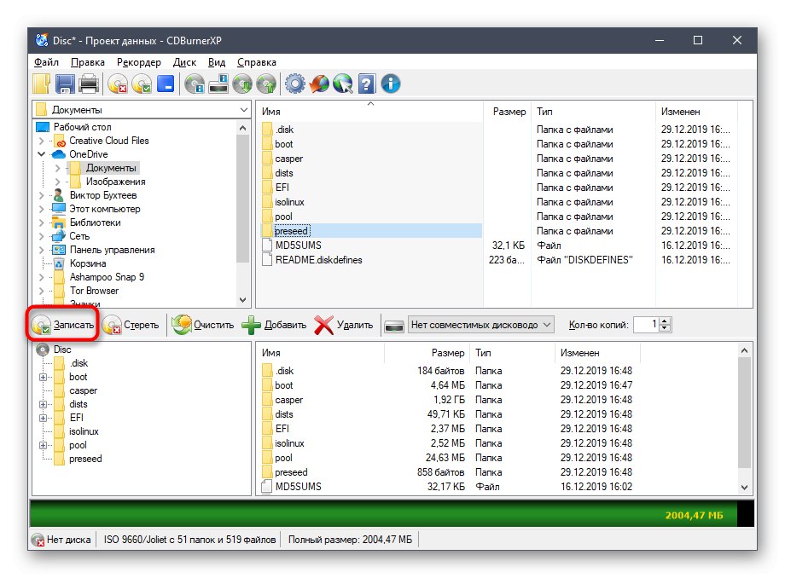This screenshot has width=785, height=578.
Task: Expand dists folder in Disc tree
Action: click(x=43, y=404)
